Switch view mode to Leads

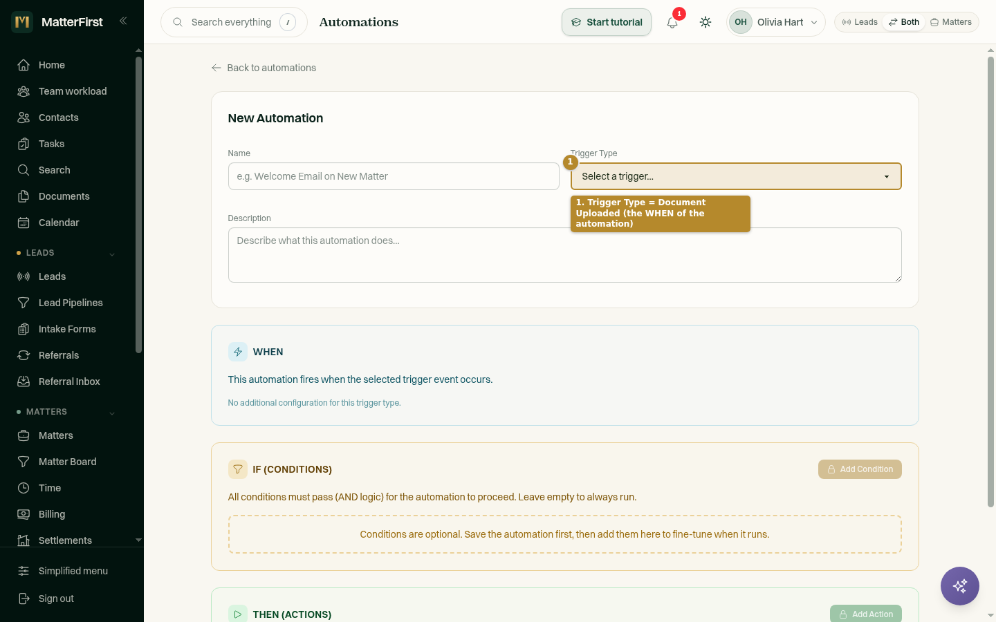(x=860, y=22)
